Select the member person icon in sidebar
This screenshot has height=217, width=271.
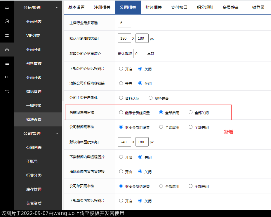[7, 50]
